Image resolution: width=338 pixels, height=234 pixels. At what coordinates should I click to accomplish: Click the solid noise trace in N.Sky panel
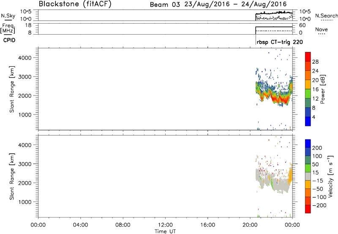274,13
